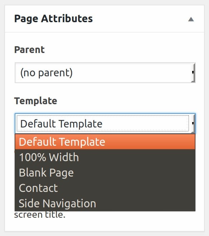This screenshot has height=236, width=209.
Task: Click the Default Template text in the focused select
Action: tap(61, 124)
